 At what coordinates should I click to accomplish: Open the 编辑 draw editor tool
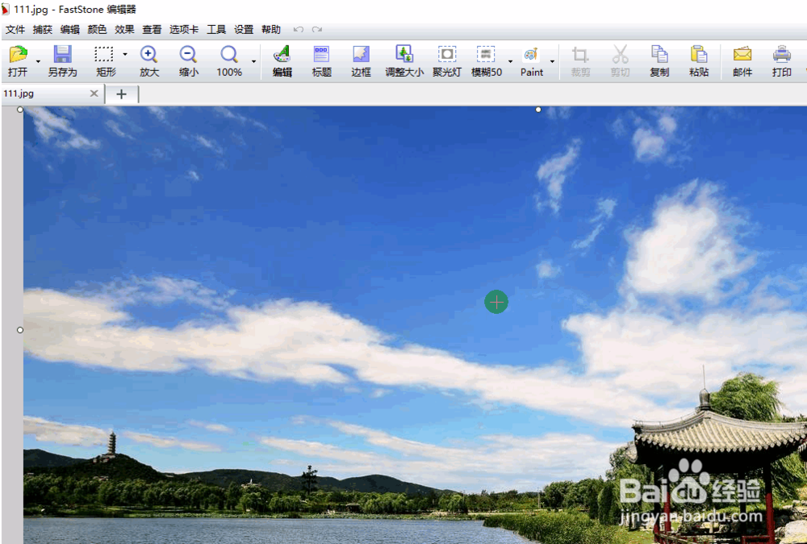[282, 61]
